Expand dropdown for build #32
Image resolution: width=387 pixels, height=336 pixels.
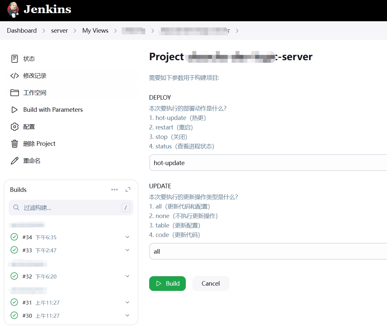tap(127, 276)
